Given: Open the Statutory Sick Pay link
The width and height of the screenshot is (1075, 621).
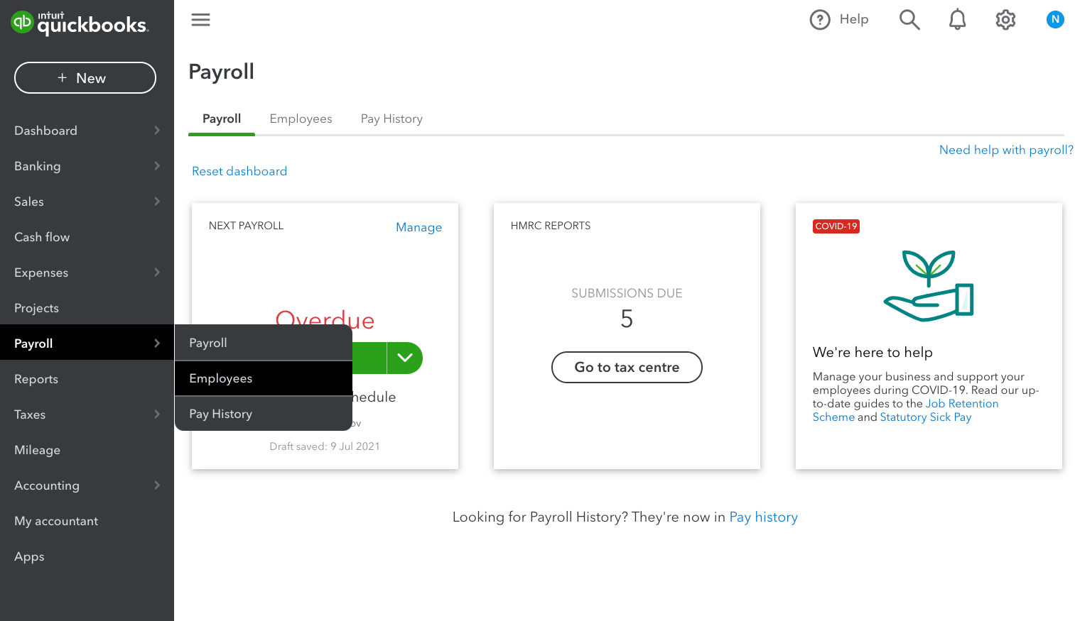Looking at the screenshot, I should pos(925,417).
